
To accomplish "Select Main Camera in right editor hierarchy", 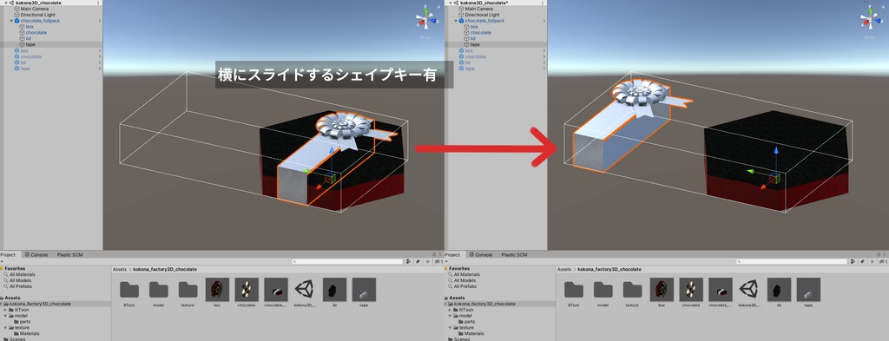I will 478,9.
